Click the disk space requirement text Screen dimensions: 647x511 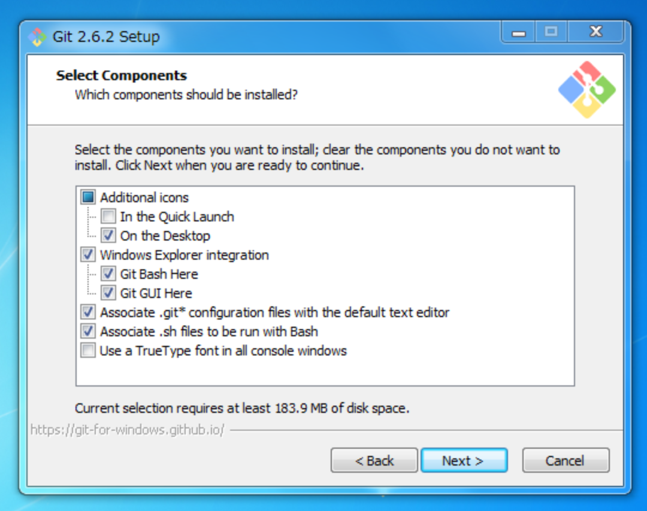tap(242, 409)
